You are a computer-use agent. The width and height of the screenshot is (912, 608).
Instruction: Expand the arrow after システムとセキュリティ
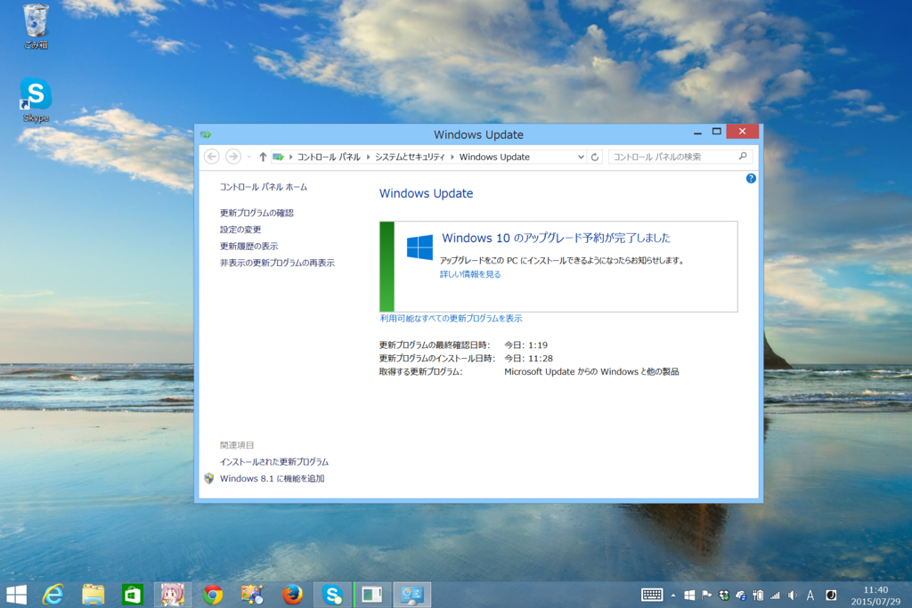coord(452,157)
